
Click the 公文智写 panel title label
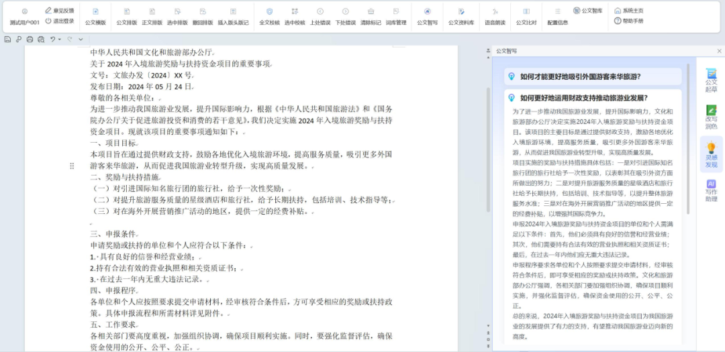(x=506, y=51)
